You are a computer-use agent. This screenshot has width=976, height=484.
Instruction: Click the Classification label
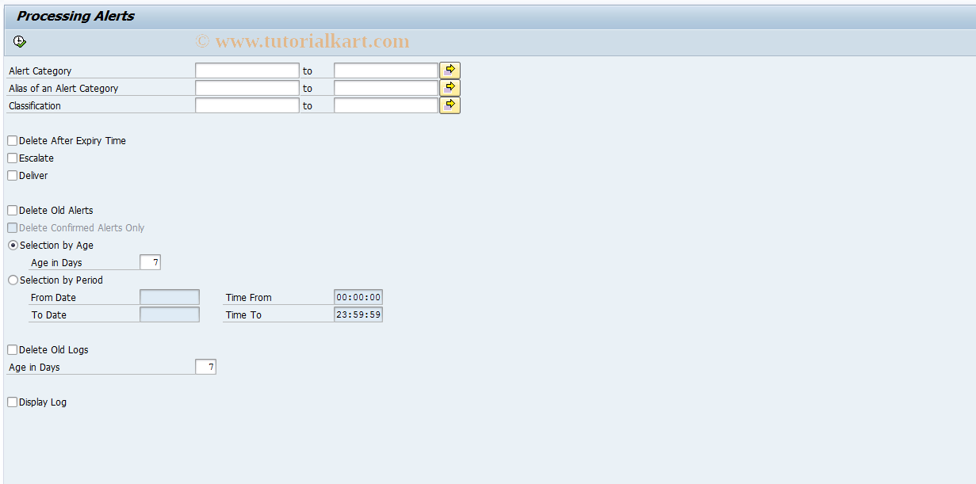click(x=35, y=106)
